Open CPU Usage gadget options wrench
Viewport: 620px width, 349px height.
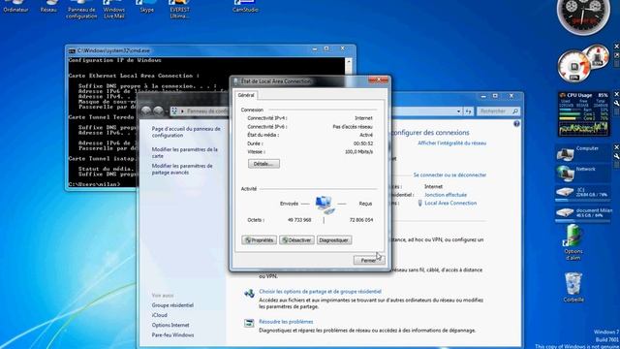pos(616,104)
